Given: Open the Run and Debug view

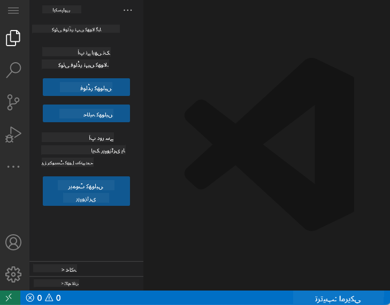Looking at the screenshot, I should tap(13, 134).
